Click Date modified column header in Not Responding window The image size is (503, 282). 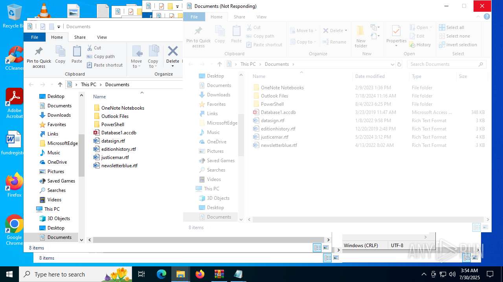coord(370,76)
